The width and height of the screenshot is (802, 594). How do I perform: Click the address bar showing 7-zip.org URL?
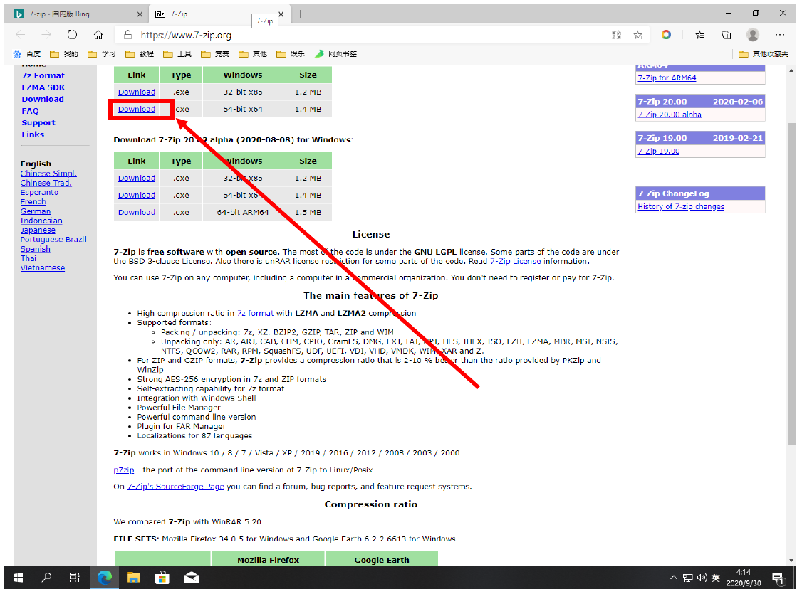coord(356,35)
